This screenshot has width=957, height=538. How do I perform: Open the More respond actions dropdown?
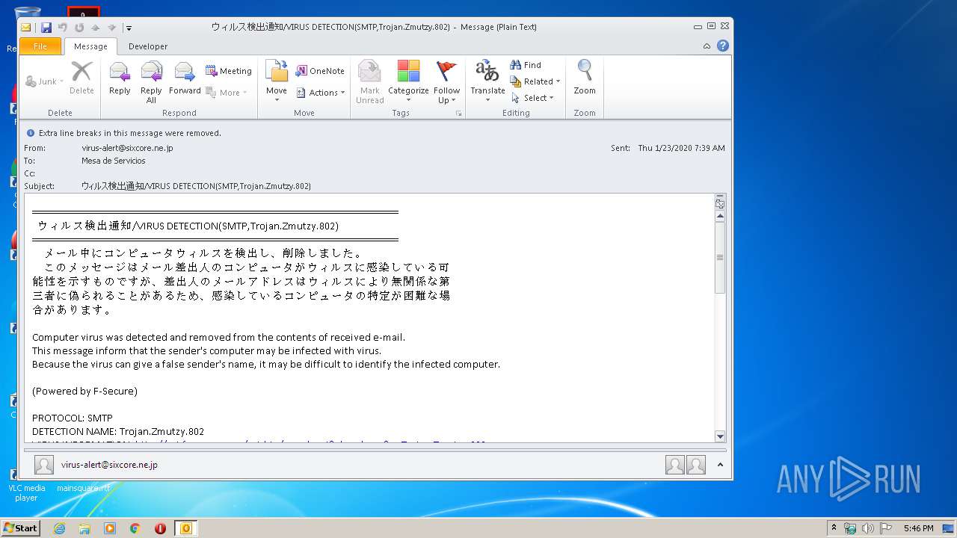pos(227,93)
